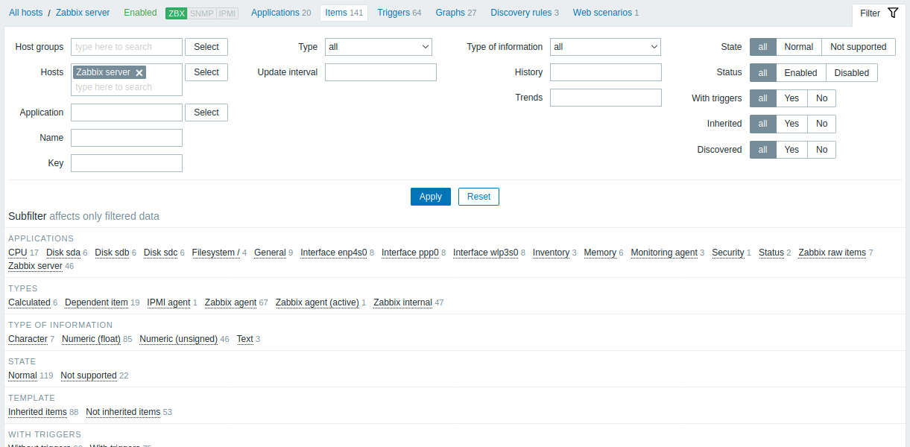
Task: Click Select next to Host groups
Action: pyautogui.click(x=206, y=47)
